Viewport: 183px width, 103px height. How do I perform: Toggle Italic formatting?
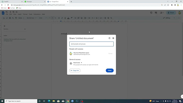click(62, 18)
